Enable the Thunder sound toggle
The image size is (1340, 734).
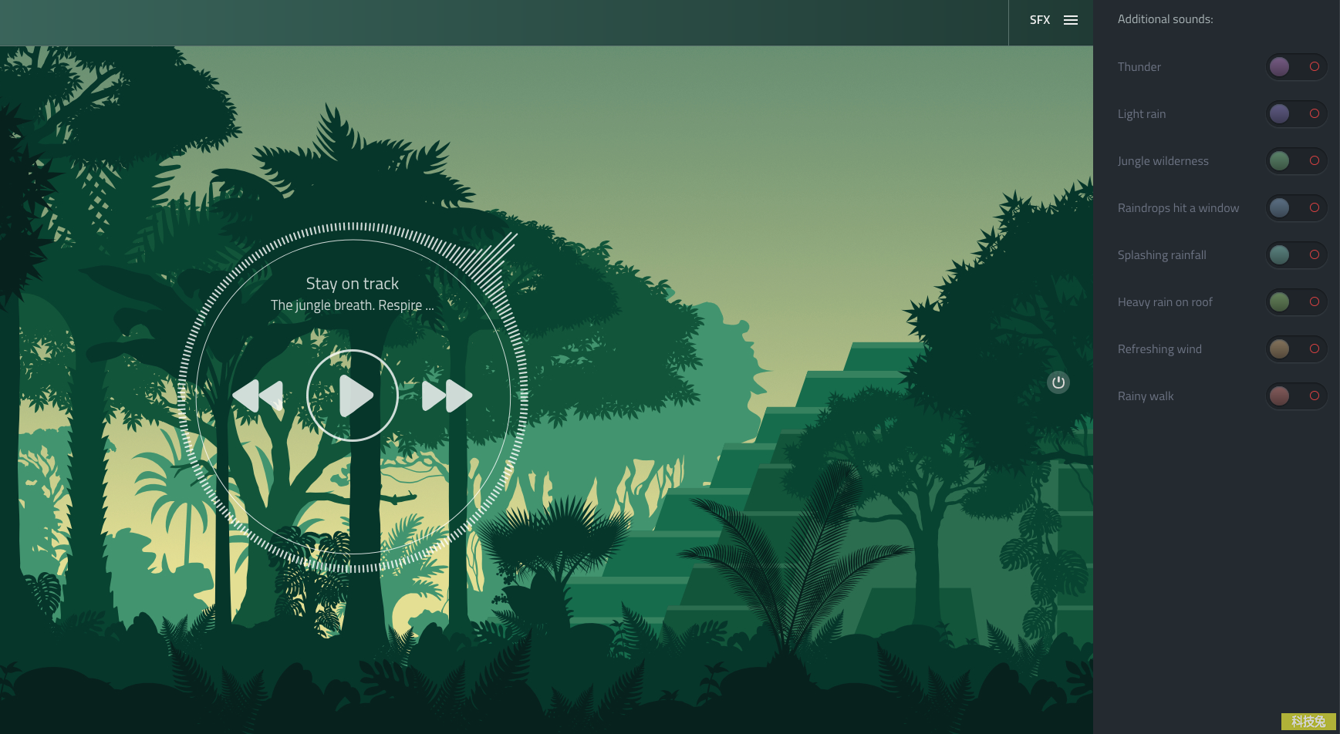(x=1296, y=67)
